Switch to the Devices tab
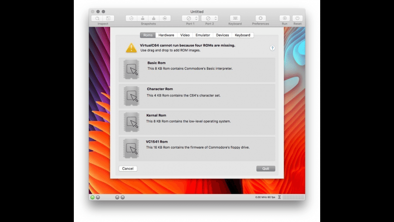 tap(222, 35)
